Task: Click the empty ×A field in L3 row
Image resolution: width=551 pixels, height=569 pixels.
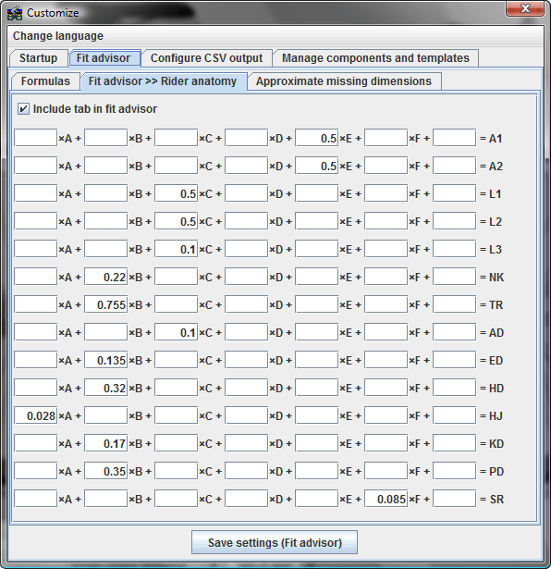Action: (x=35, y=249)
